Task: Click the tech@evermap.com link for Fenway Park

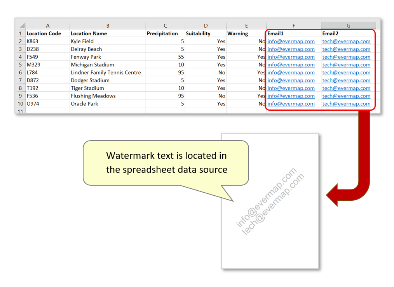Action: click(346, 57)
